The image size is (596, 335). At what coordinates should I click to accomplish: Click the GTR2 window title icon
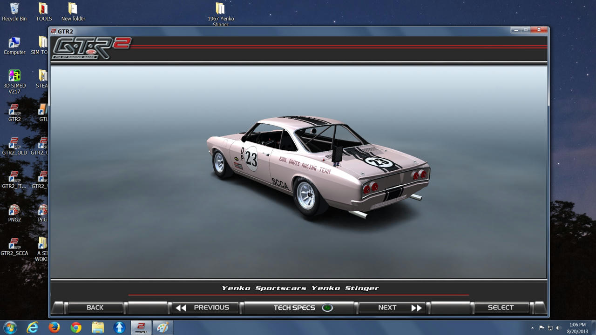tap(54, 31)
